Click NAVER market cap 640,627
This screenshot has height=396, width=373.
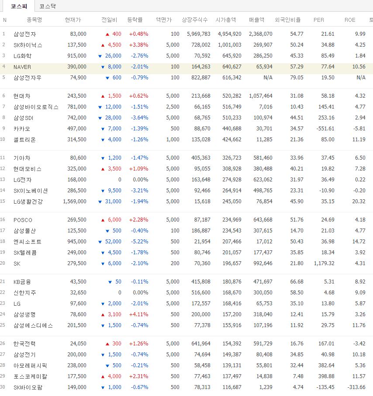(x=231, y=67)
